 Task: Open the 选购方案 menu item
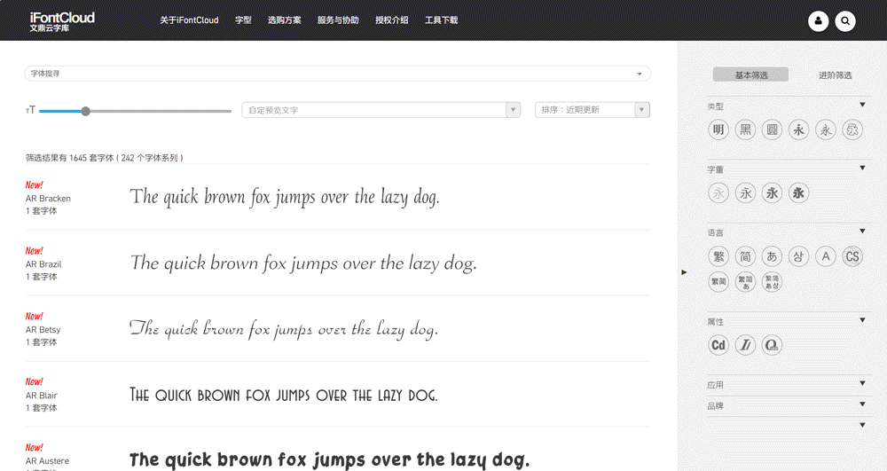[x=285, y=20]
